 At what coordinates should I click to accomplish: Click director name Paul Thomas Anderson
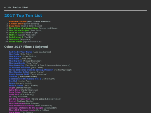[x=39, y=21]
